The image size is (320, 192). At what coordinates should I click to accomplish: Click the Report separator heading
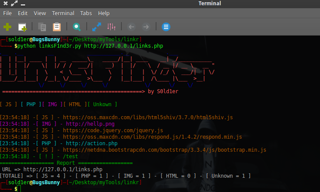pos(66,163)
